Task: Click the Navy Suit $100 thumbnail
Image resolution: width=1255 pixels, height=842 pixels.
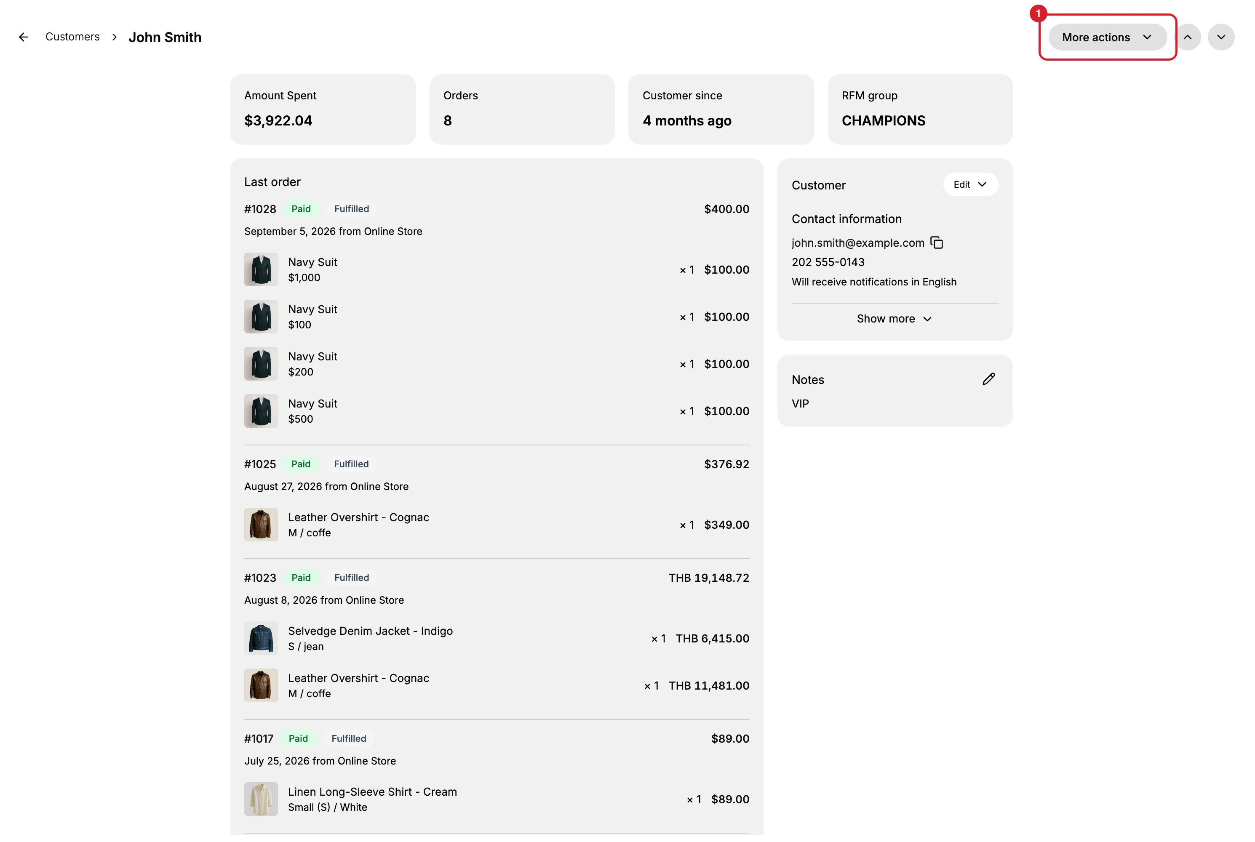Action: click(x=261, y=316)
